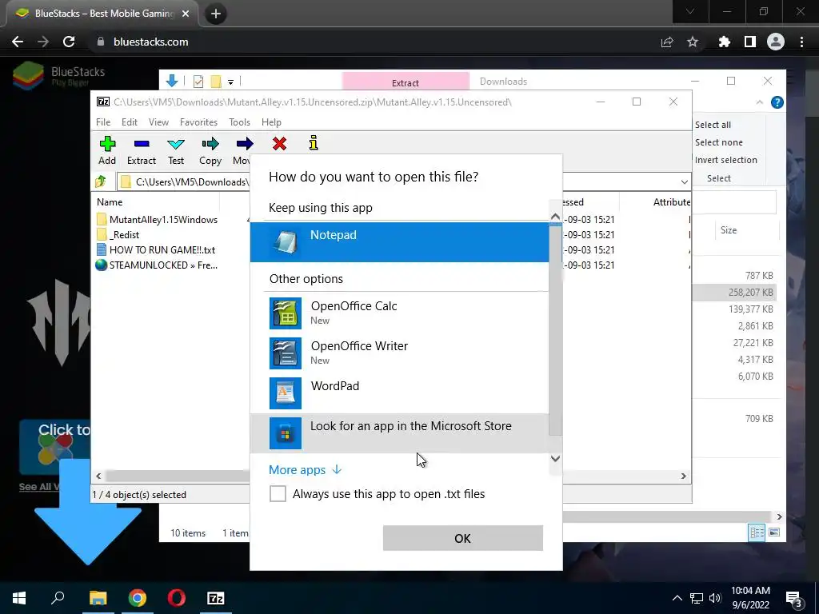Screen dimensions: 819x614
Task: Click Select all in Explorer ribbon
Action: pos(713,125)
